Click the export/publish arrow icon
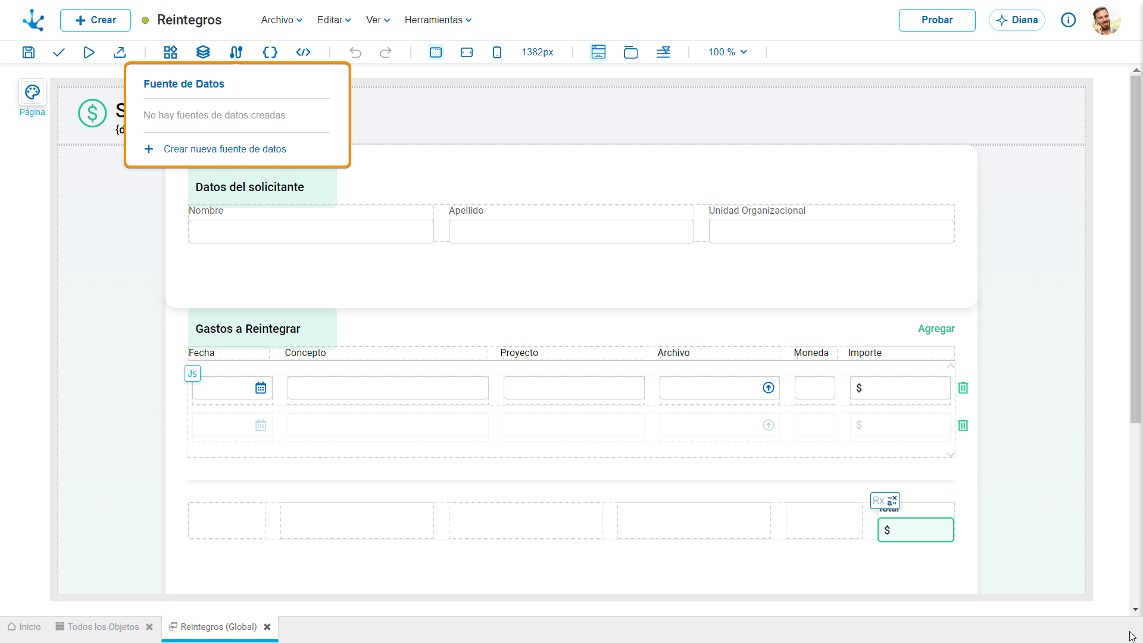 120,52
